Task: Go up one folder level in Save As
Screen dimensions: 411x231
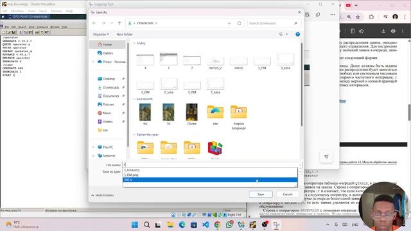Action: click(120, 23)
